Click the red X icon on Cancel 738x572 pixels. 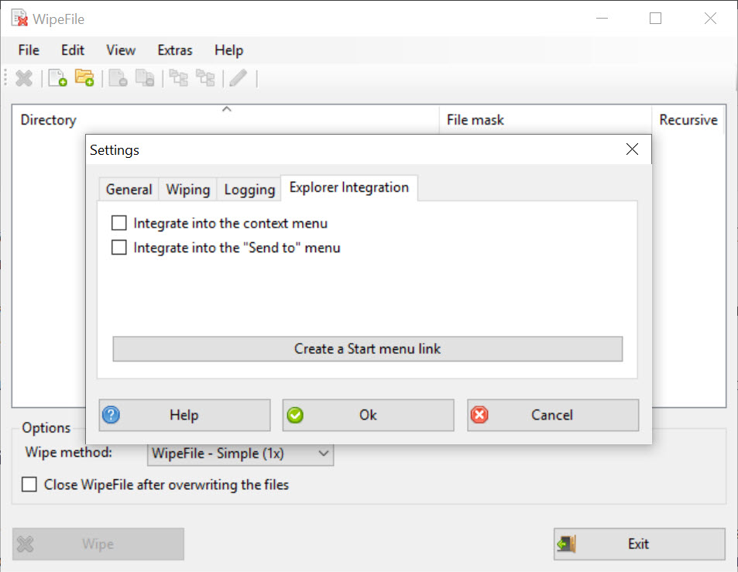[x=479, y=415]
